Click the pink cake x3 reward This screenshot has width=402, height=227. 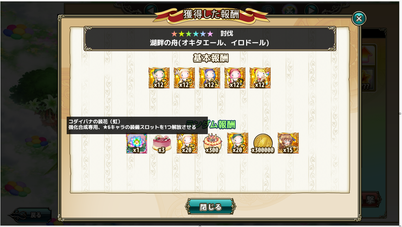point(162,143)
